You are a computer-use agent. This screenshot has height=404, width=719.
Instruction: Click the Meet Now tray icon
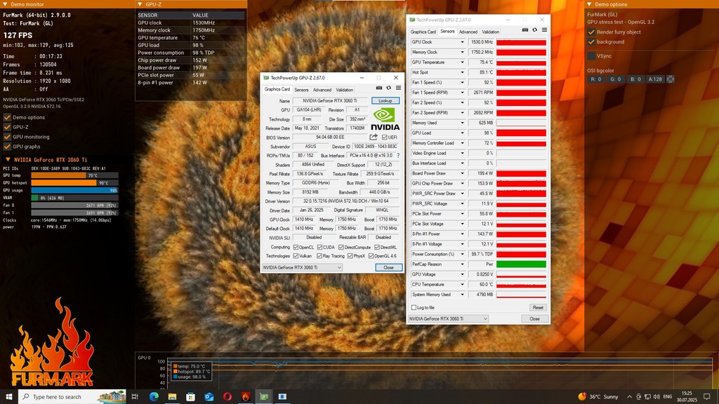click(x=639, y=397)
